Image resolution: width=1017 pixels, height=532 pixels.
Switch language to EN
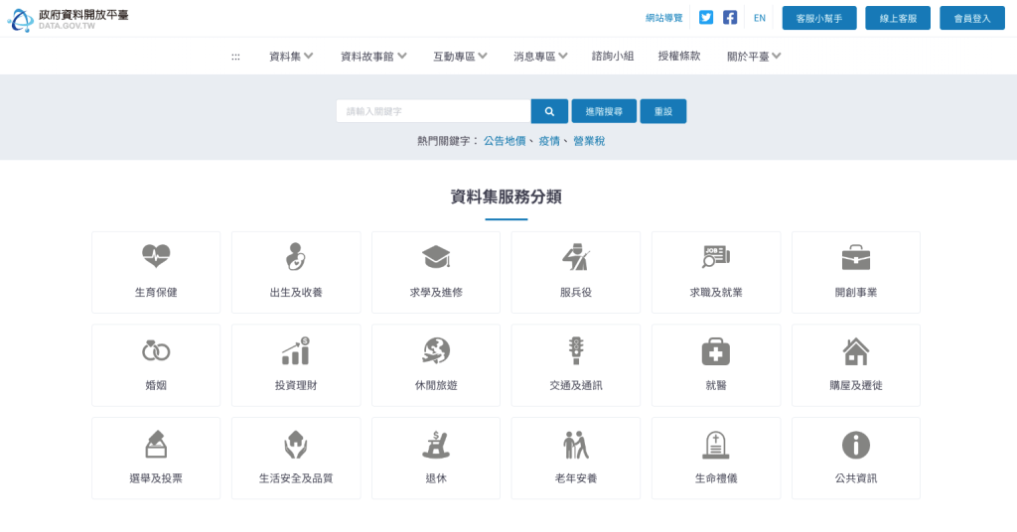click(760, 18)
